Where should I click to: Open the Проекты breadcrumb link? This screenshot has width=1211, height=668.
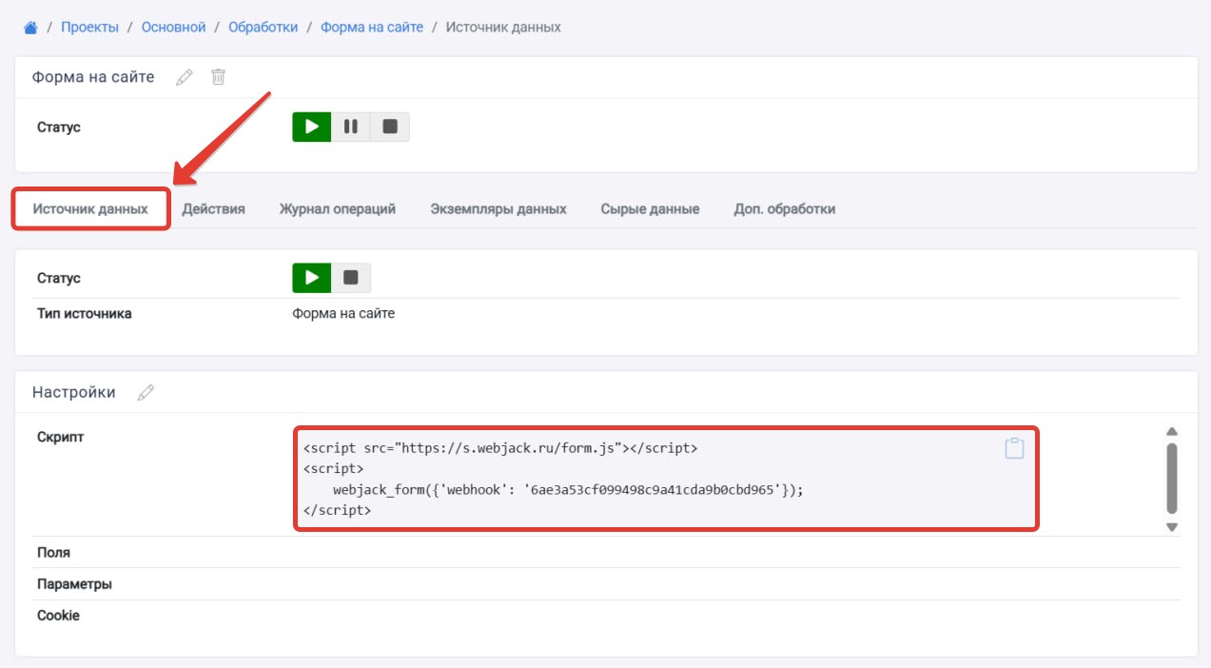click(x=89, y=28)
